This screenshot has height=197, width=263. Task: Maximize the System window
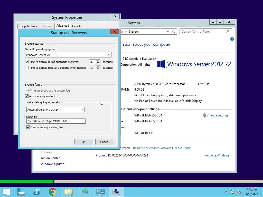pyautogui.click(x=220, y=22)
